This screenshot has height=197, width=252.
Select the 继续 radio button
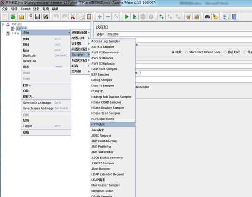[x=173, y=52]
